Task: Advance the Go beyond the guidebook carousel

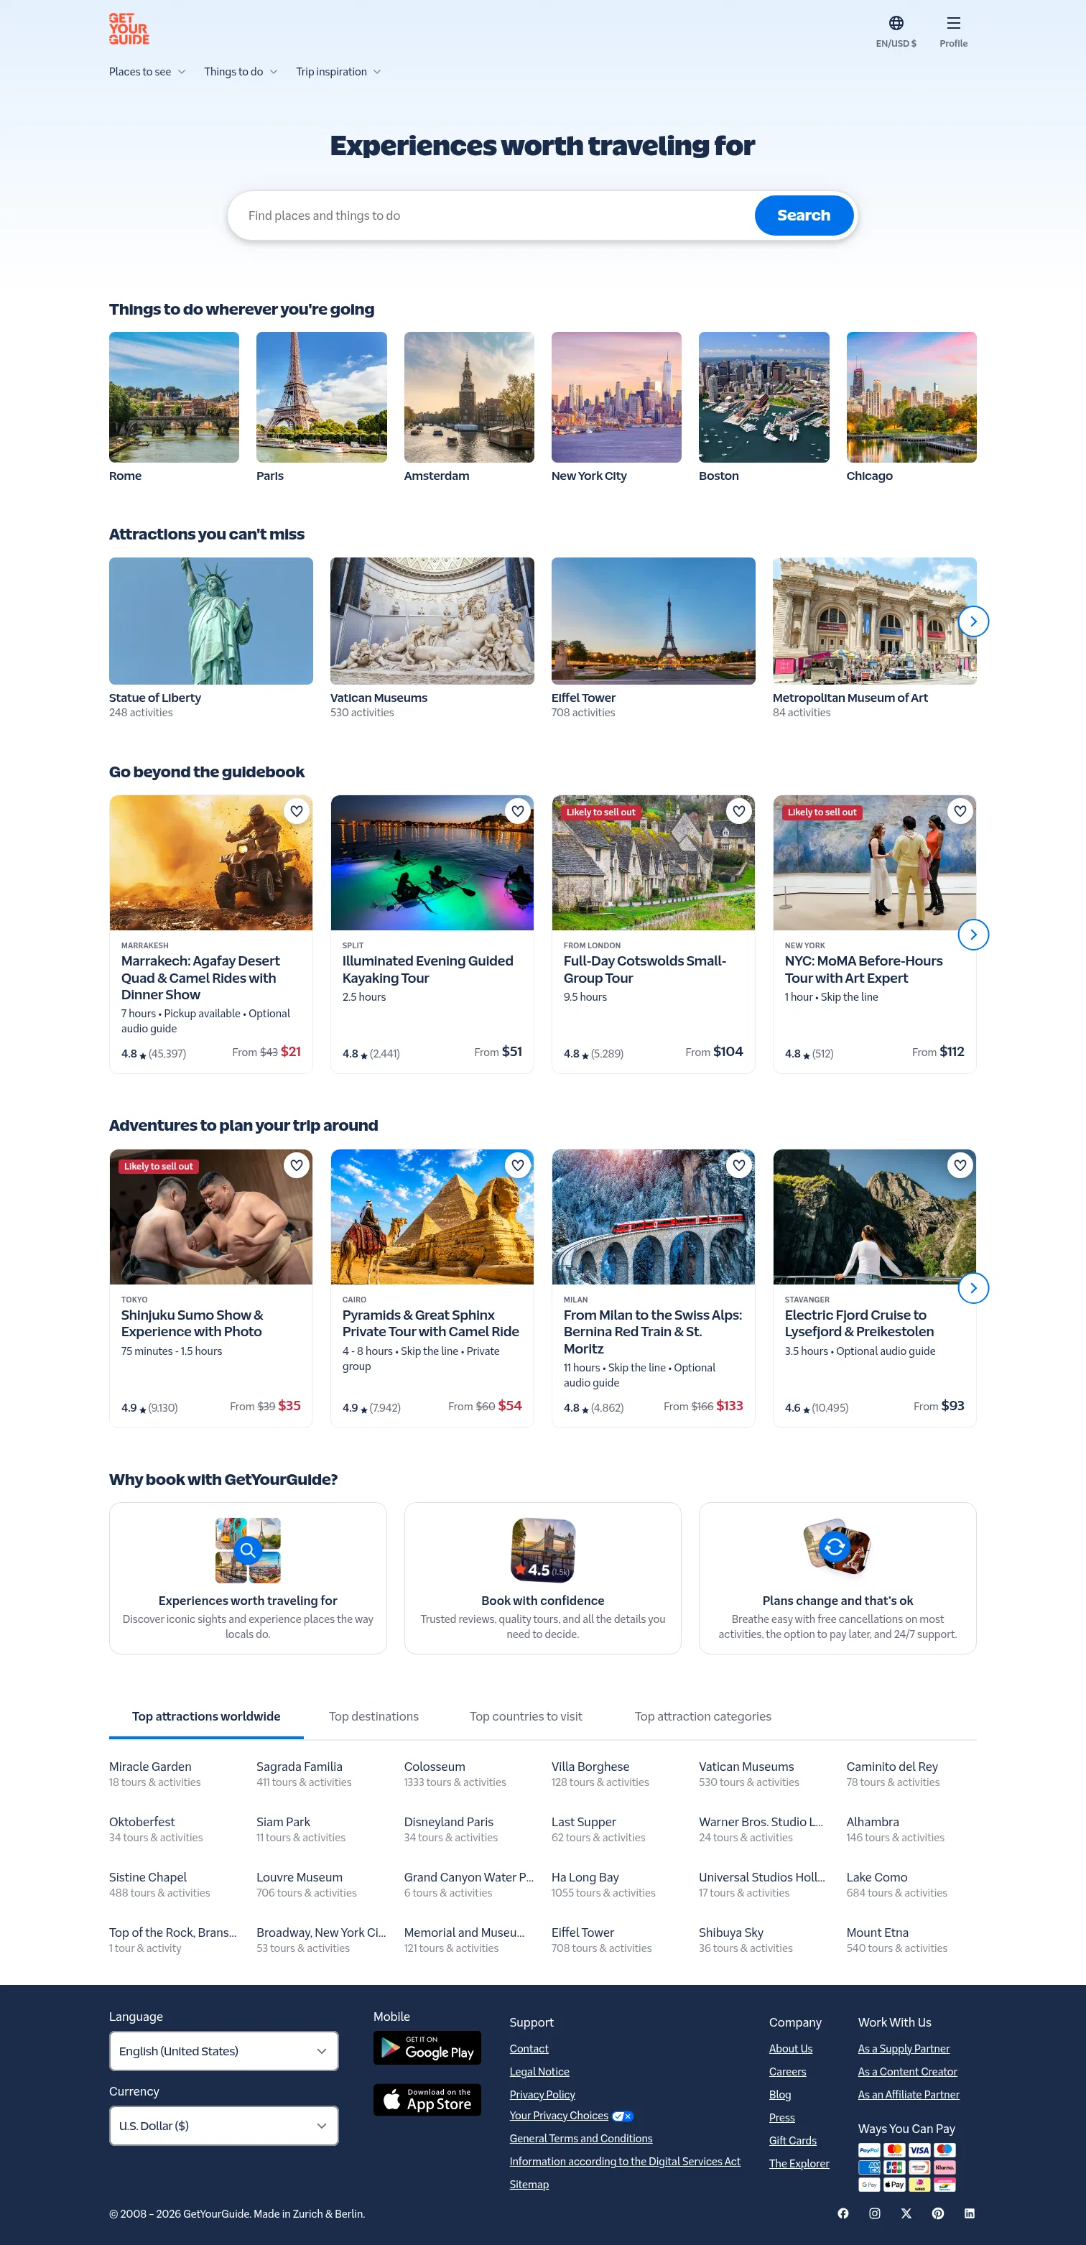Action: [x=973, y=934]
